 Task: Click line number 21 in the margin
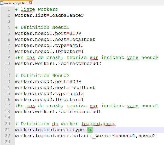(7, 130)
